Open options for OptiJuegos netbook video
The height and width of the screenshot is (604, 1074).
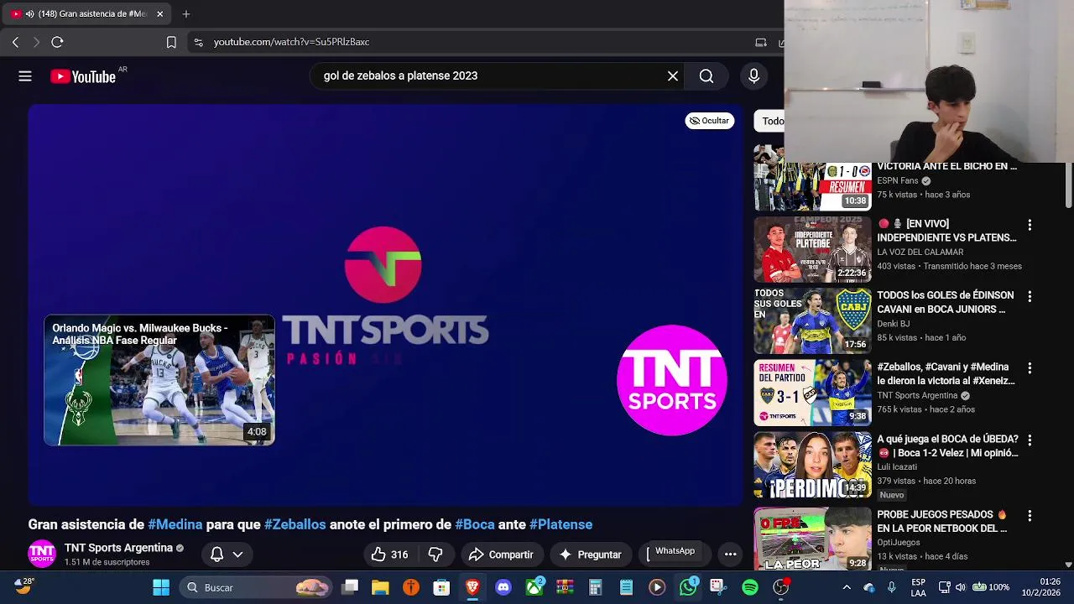[1030, 516]
